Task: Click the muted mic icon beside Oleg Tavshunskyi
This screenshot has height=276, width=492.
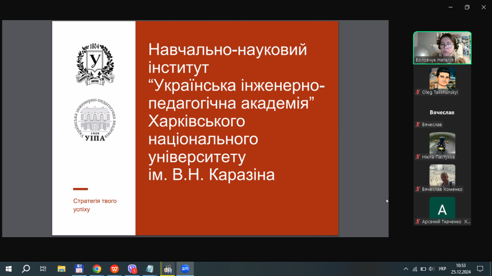Action: pos(418,92)
